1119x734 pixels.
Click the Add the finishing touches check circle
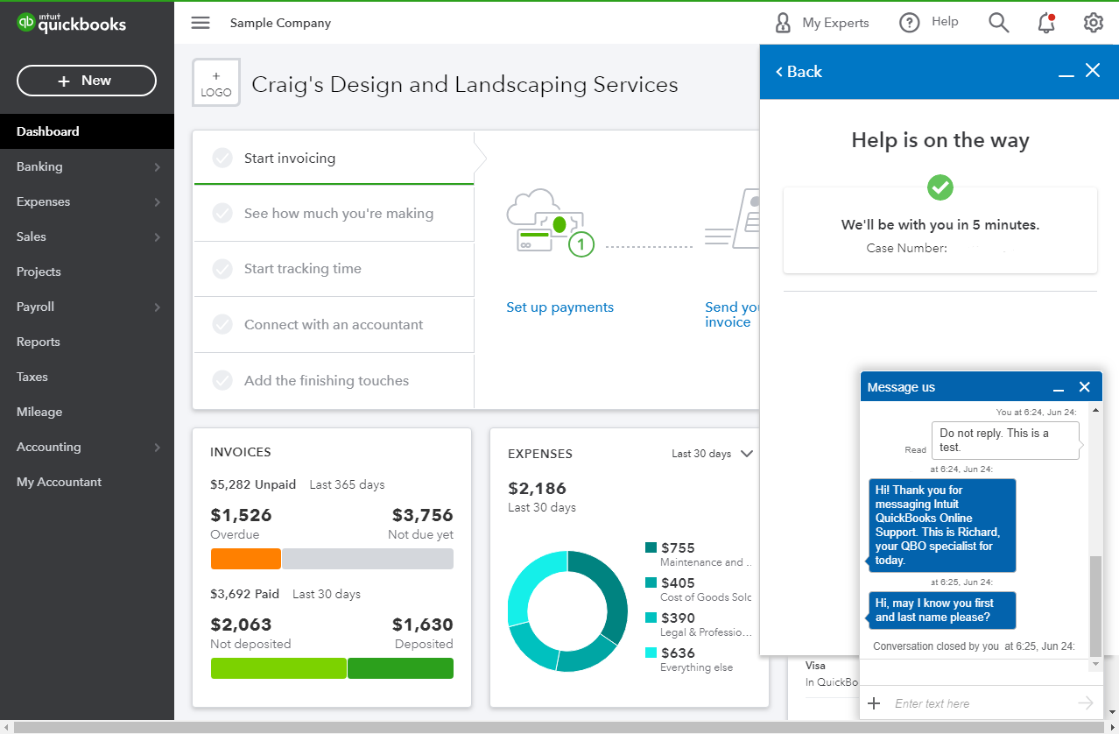point(222,381)
